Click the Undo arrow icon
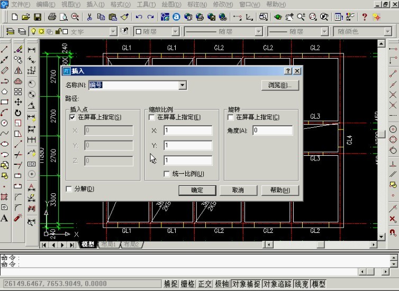The height and width of the screenshot is (291, 399). (x=139, y=17)
